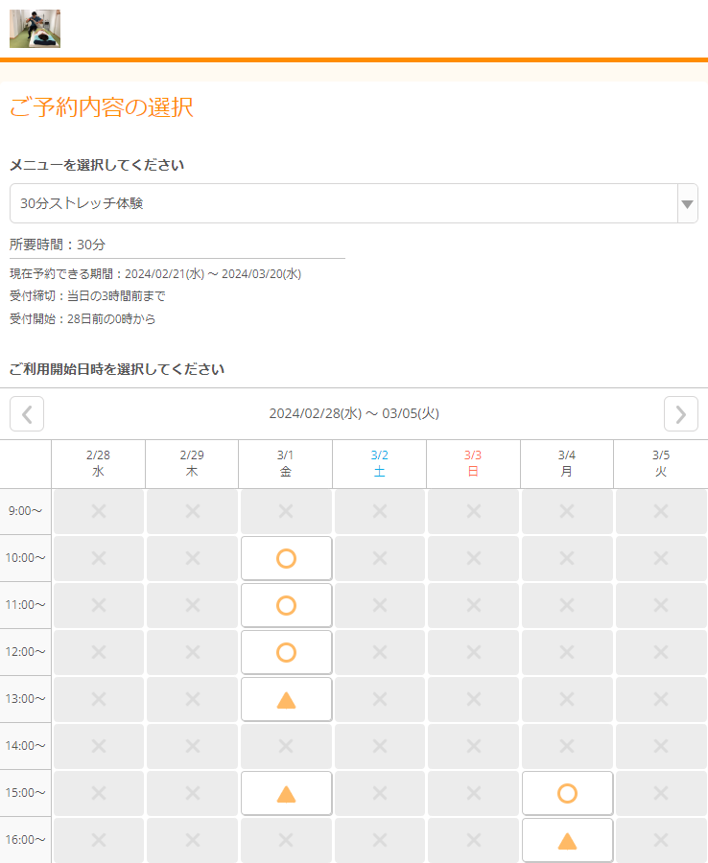Select the 3/1 11:00 available circle slot
The width and height of the screenshot is (708, 863).
[x=286, y=605]
